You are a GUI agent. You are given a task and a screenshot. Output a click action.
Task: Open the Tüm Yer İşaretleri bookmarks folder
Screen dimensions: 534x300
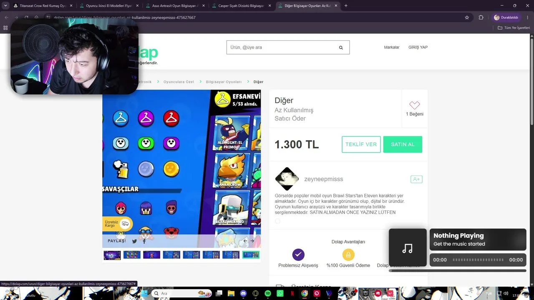point(514,28)
